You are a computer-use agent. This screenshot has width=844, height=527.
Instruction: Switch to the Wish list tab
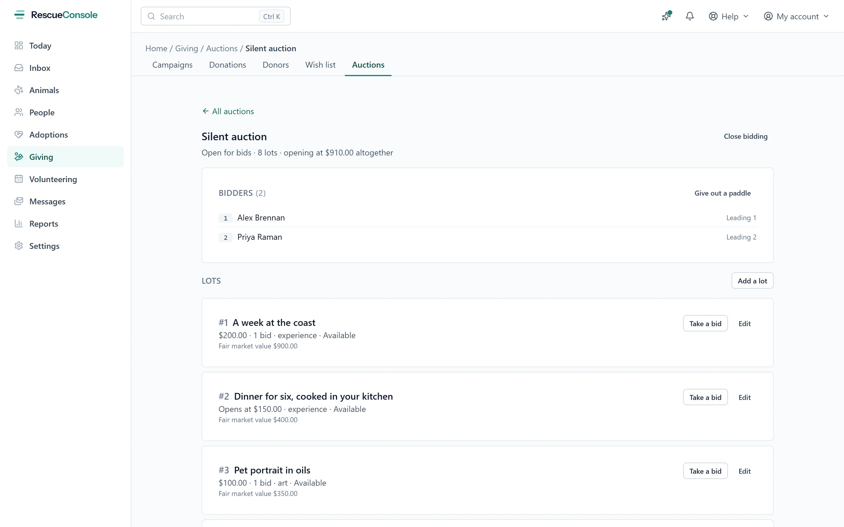320,65
